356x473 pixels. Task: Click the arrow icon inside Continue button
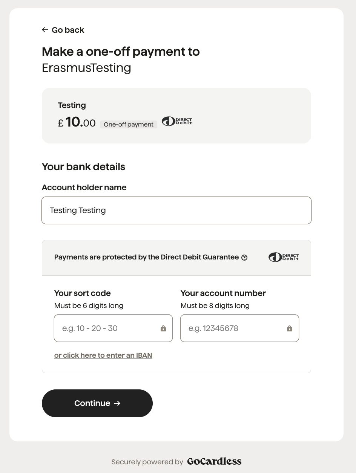[117, 403]
